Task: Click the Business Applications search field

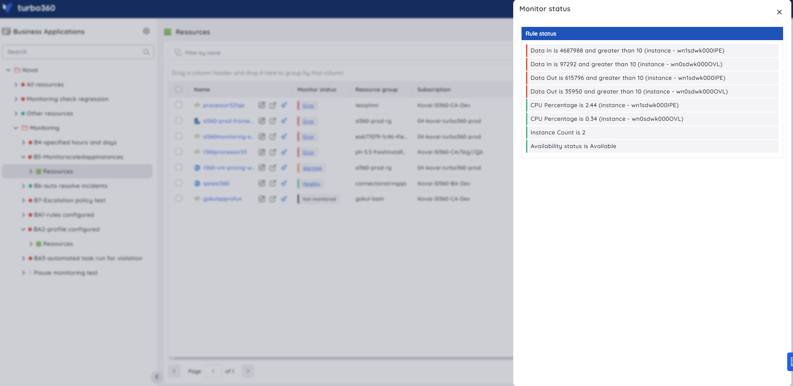Action: [78, 52]
